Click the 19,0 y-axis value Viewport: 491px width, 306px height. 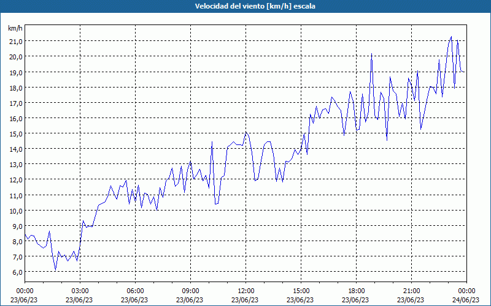15,72
